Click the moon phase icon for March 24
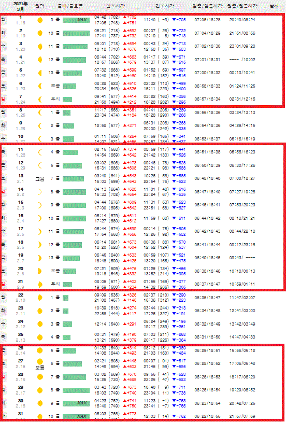This screenshot has height=422, width=286. pyautogui.click(x=40, y=324)
